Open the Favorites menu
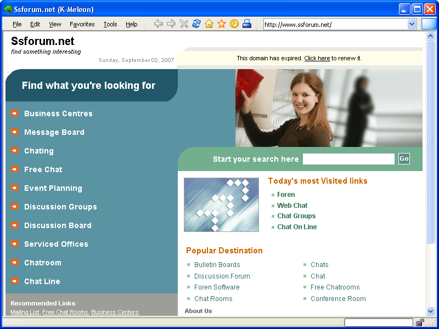The image size is (439, 329). click(82, 24)
